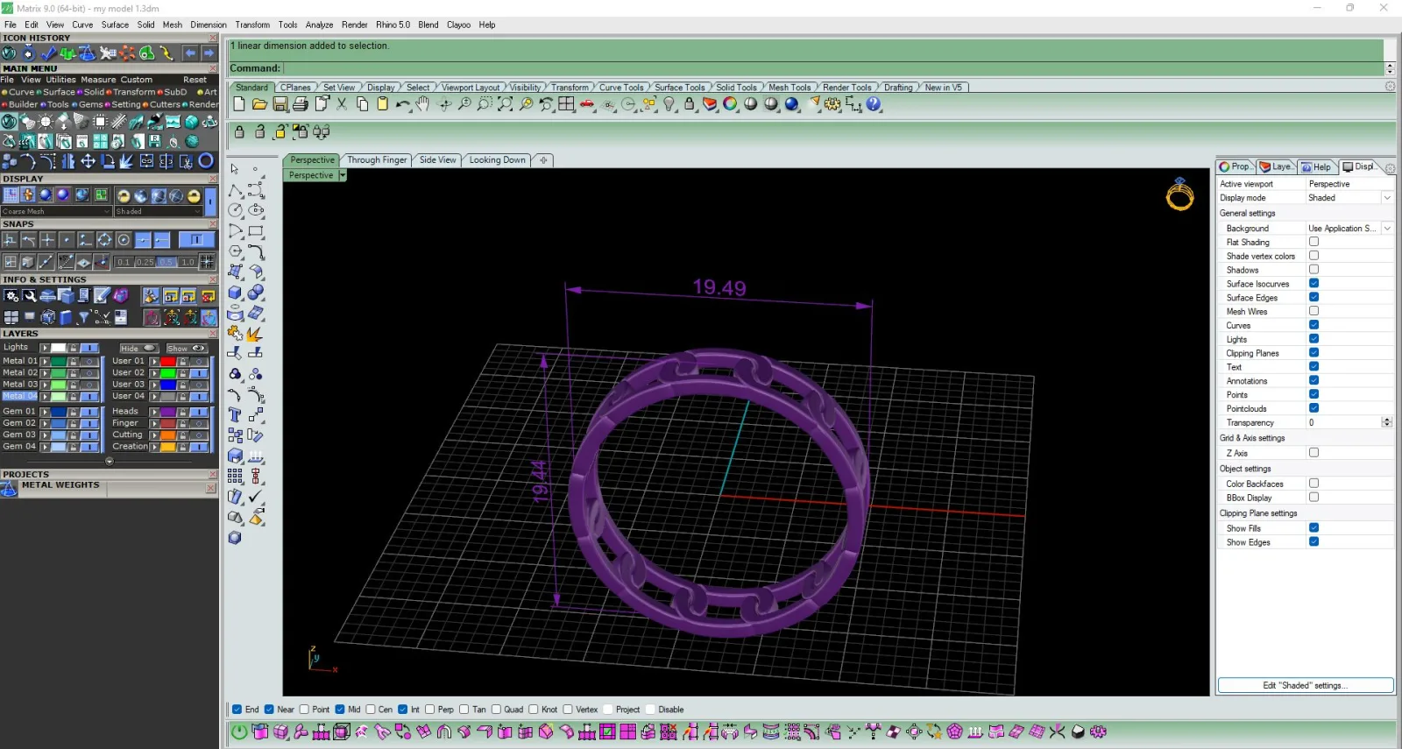Click the Print icon in the Standard toolbar
This screenshot has height=749, width=1402.
click(301, 104)
